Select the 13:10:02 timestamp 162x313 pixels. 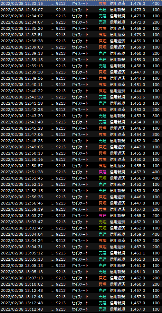(x=22, y=284)
